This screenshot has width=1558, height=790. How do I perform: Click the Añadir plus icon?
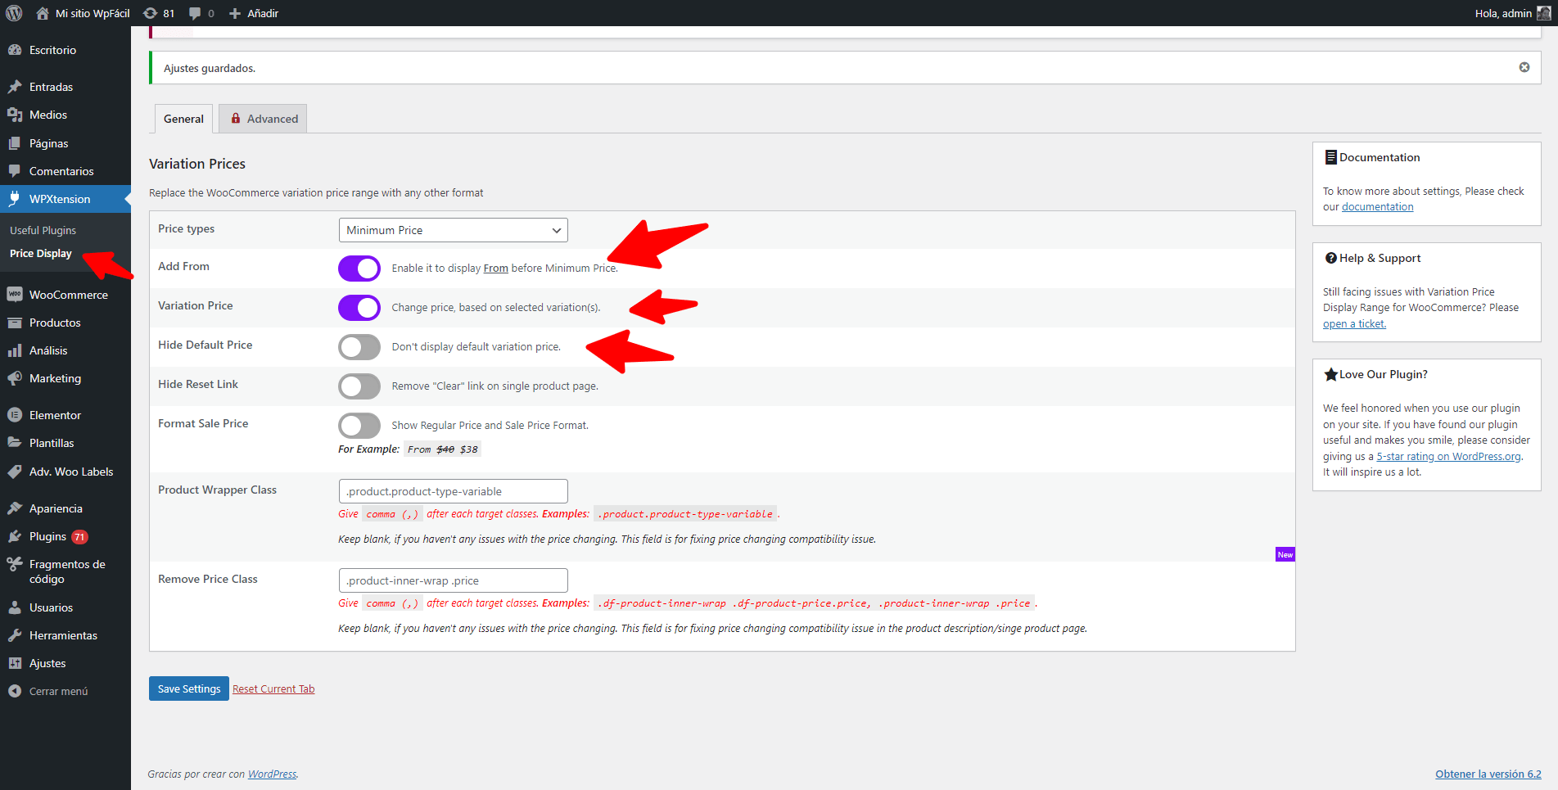235,13
